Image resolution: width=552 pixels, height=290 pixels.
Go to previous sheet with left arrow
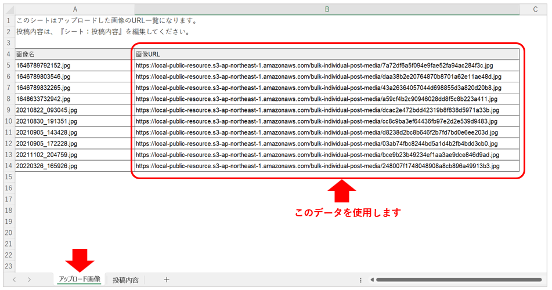[14, 280]
